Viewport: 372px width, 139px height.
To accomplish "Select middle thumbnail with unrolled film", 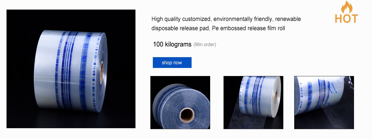I will click(253, 103).
